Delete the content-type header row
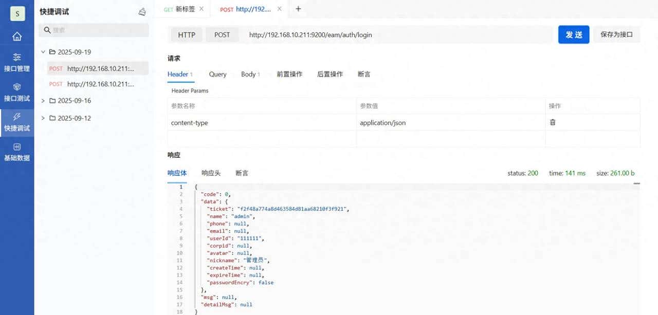 [x=553, y=122]
